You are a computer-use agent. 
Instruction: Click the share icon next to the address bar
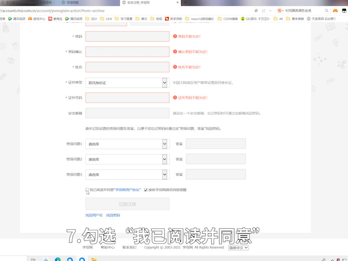(x=264, y=10)
